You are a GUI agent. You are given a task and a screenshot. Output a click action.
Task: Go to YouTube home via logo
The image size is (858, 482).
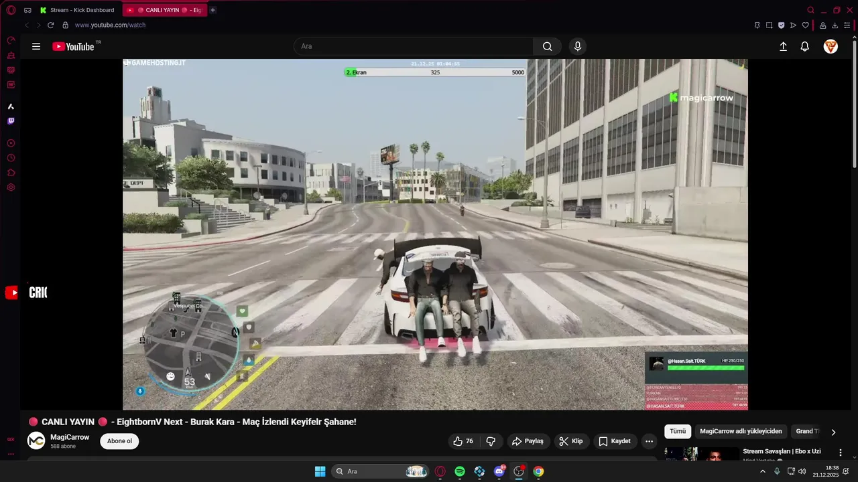[73, 46]
